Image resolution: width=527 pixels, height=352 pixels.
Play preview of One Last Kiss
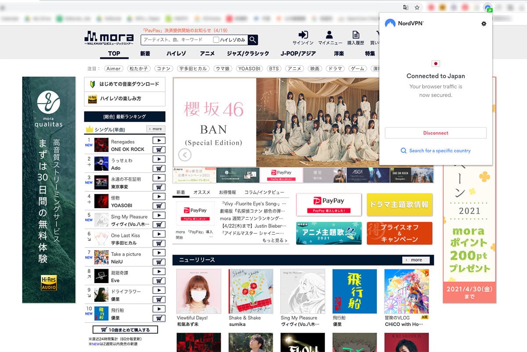coord(159,234)
